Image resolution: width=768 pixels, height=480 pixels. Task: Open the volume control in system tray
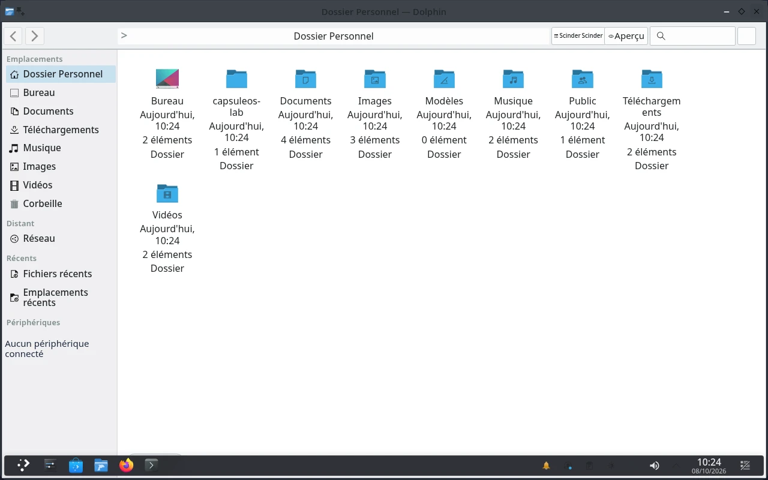click(654, 466)
